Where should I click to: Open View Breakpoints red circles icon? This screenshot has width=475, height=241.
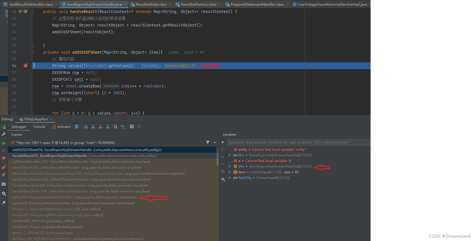click(4, 167)
